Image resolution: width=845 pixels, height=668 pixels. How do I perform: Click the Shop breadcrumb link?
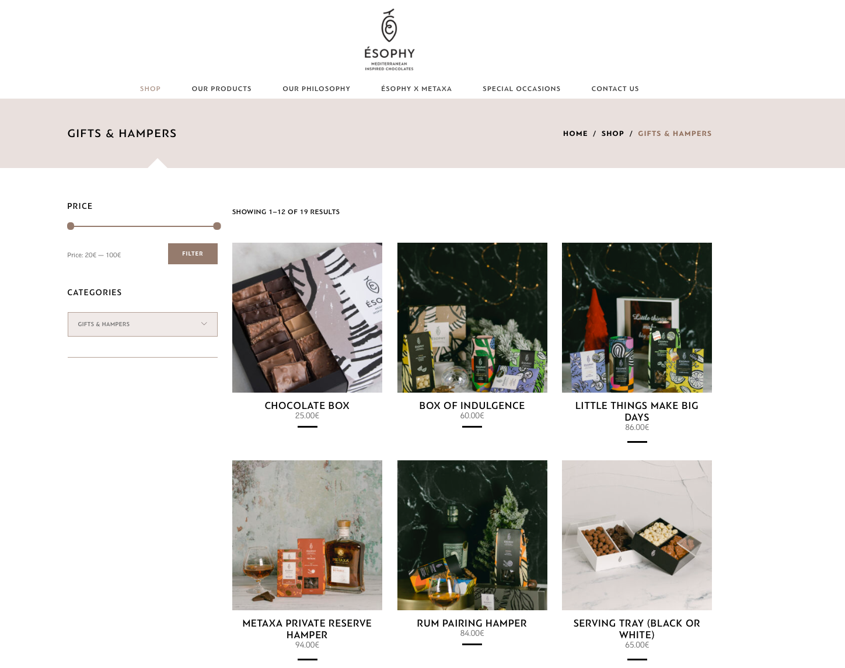click(x=613, y=134)
